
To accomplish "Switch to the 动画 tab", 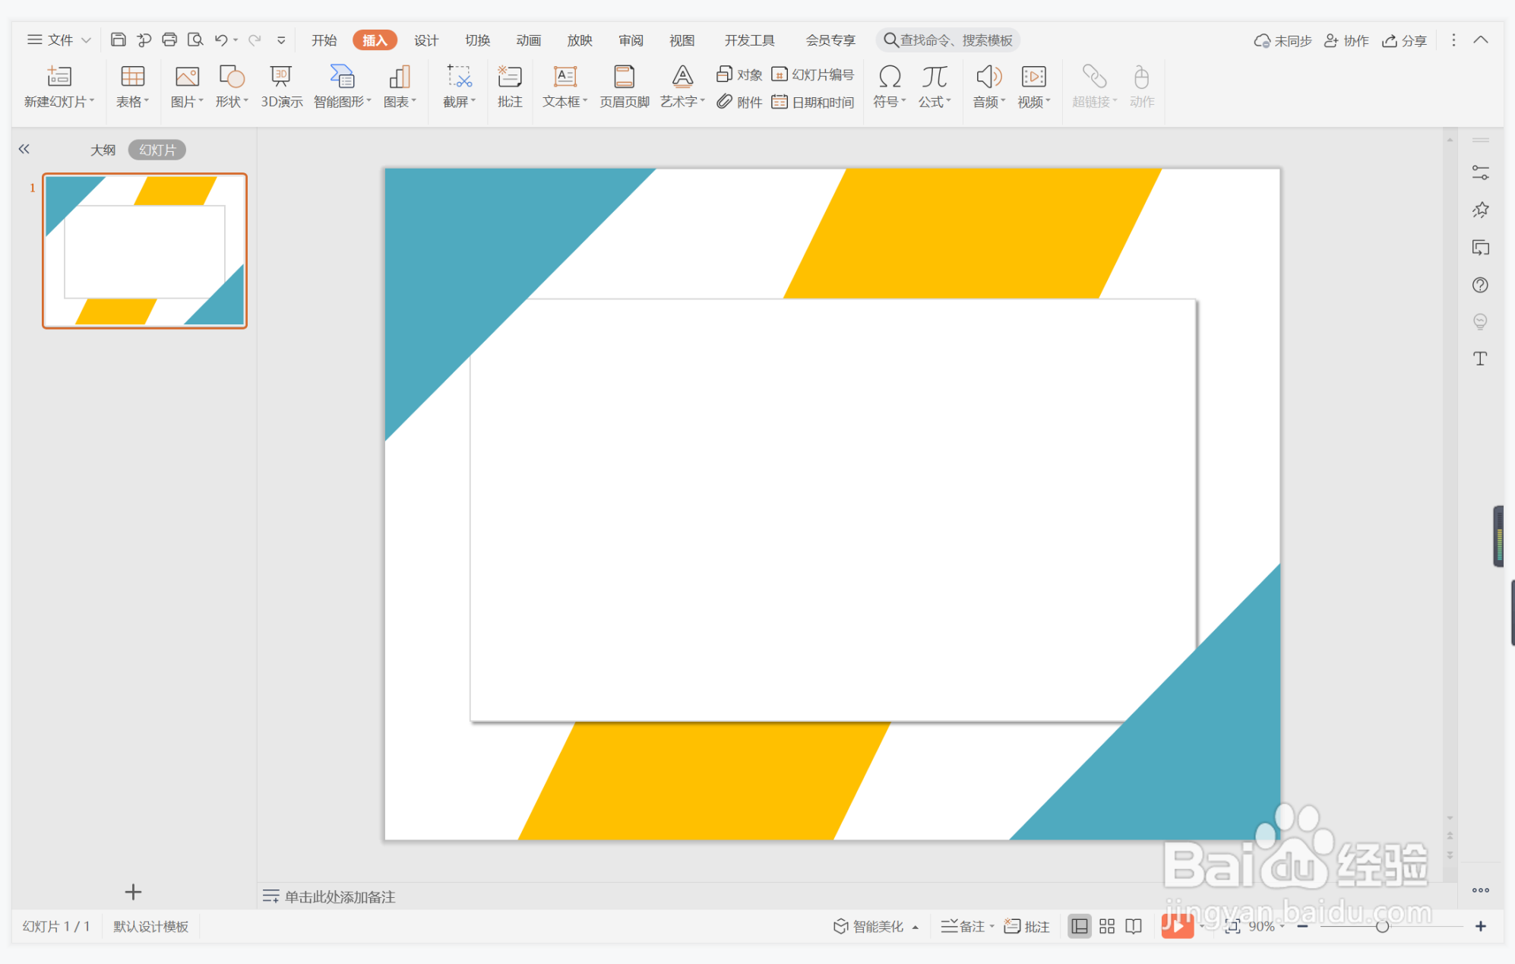I will (x=528, y=40).
